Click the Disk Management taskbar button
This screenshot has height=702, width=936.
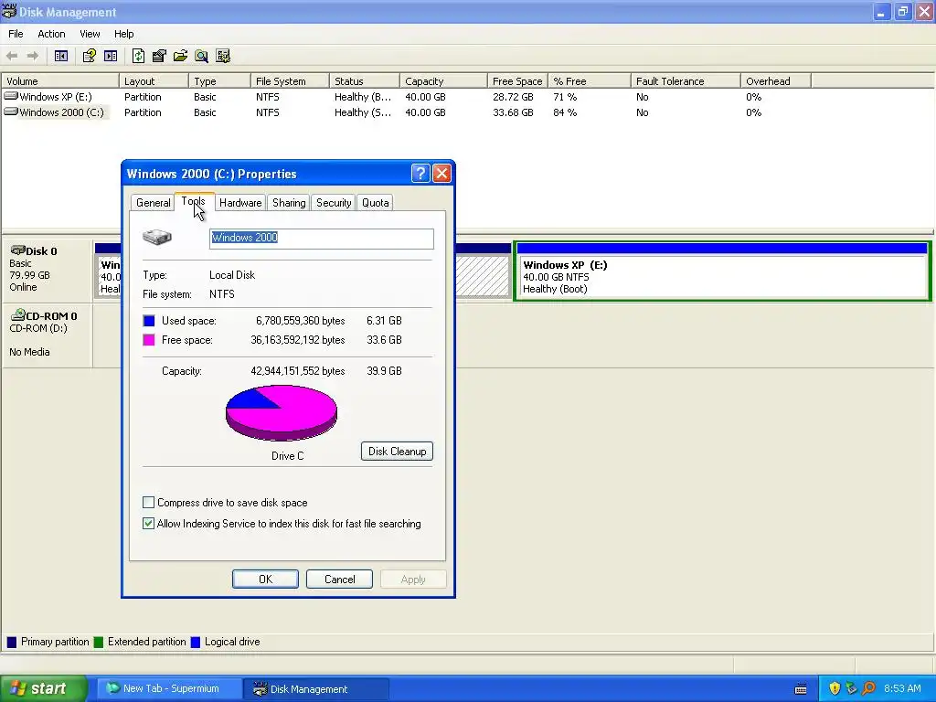(x=316, y=688)
